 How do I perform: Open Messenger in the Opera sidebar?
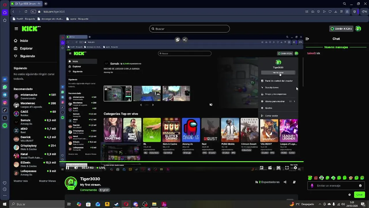click(5, 79)
